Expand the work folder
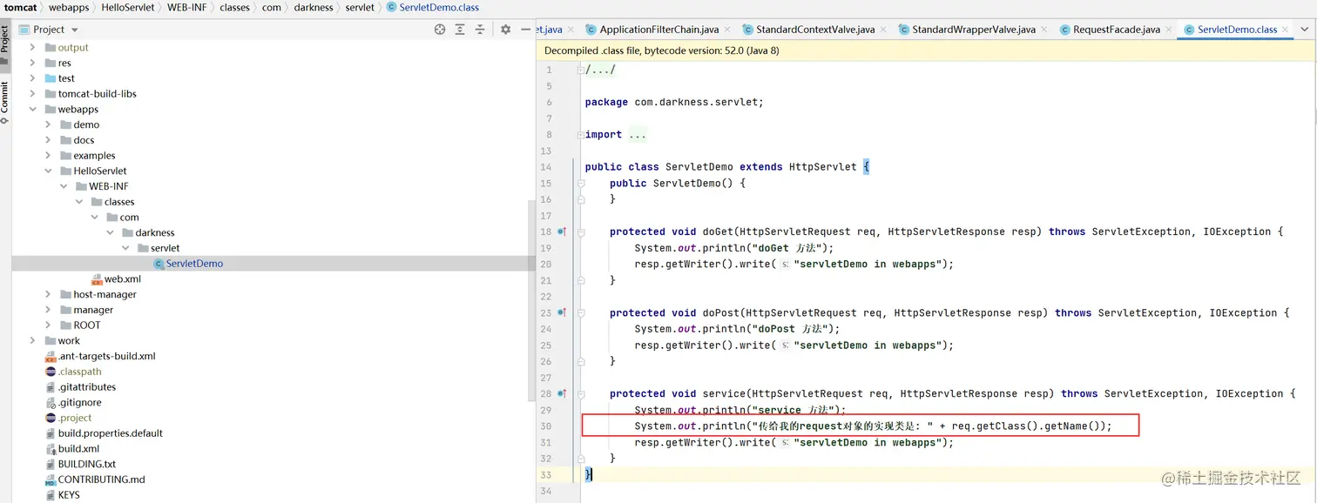This screenshot has height=503, width=1317. [x=33, y=341]
